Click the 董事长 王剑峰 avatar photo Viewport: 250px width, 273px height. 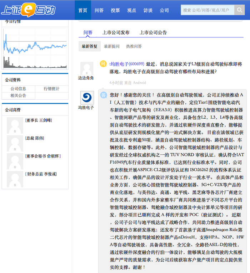[x=15, y=125]
